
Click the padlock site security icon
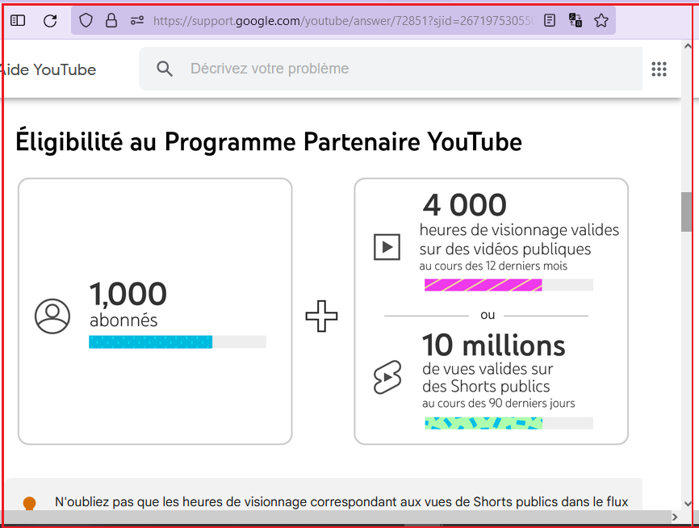[111, 21]
